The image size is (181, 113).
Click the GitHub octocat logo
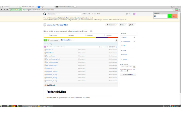coord(45,14)
